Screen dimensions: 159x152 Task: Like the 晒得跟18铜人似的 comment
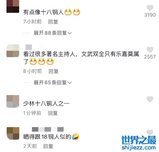click(x=150, y=132)
